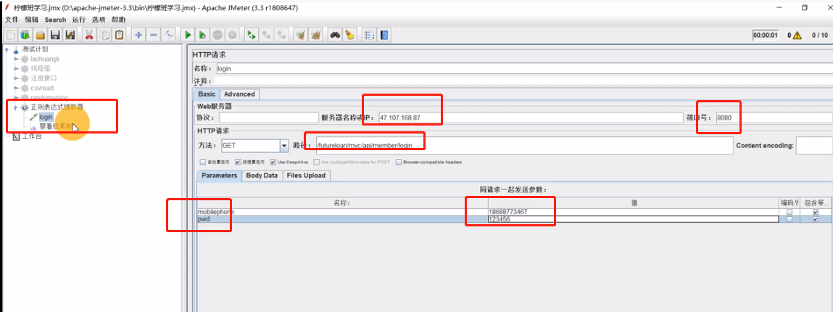Switch to the Body Data tab
The height and width of the screenshot is (312, 833).
(x=262, y=176)
